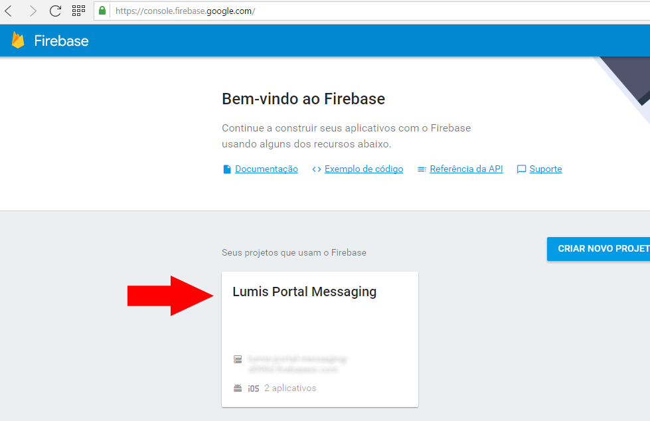
Task: Click the database icon on project card
Action: click(x=238, y=359)
